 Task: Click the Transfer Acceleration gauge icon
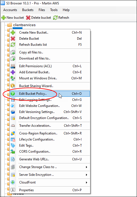13,126
